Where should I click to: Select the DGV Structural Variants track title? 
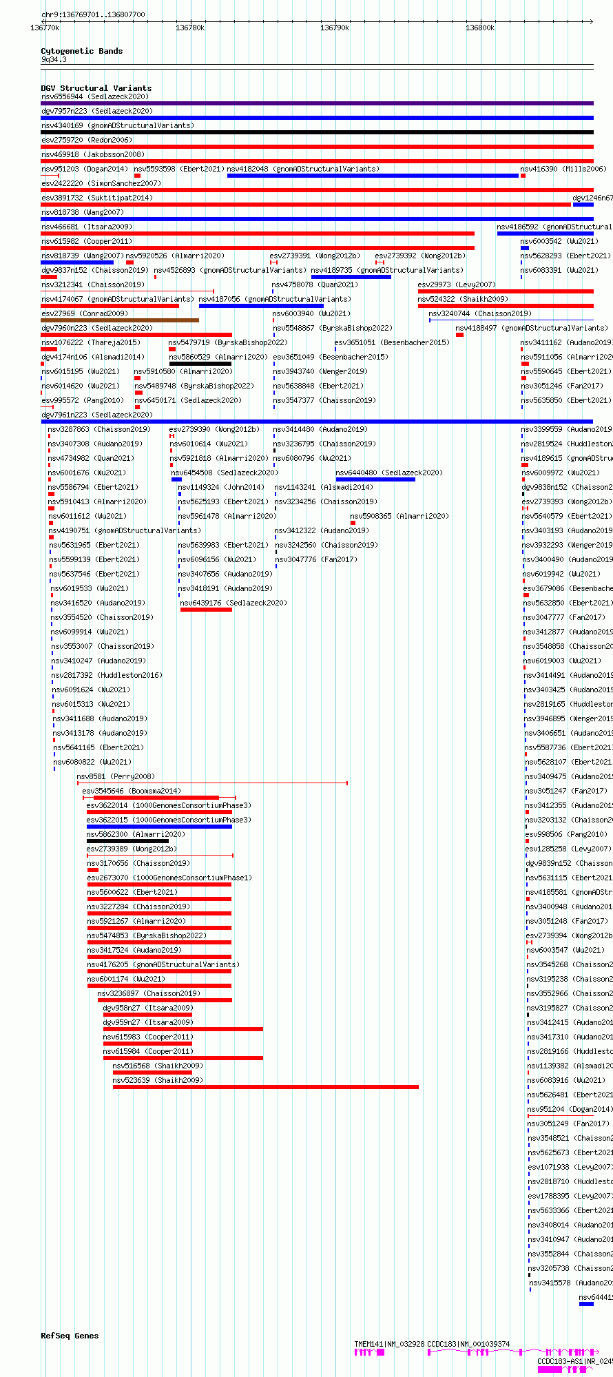pos(96,88)
